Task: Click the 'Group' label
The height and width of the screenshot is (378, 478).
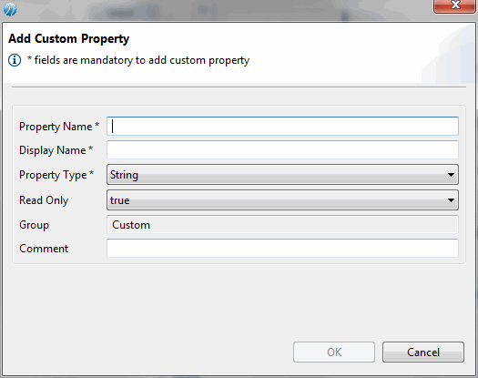Action: pos(35,225)
